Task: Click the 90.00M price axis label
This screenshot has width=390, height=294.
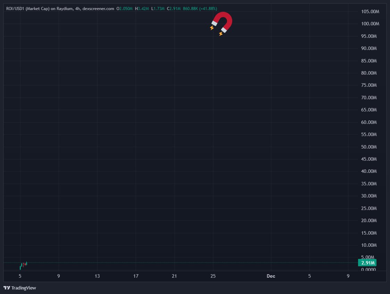Action: click(x=369, y=48)
